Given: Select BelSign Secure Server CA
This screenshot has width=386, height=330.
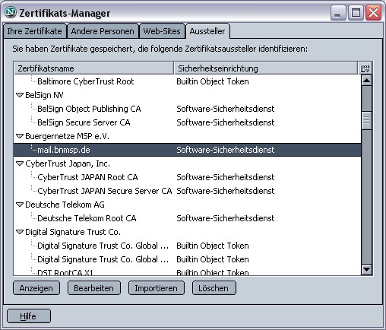Looking at the screenshot, I should click(x=84, y=122).
